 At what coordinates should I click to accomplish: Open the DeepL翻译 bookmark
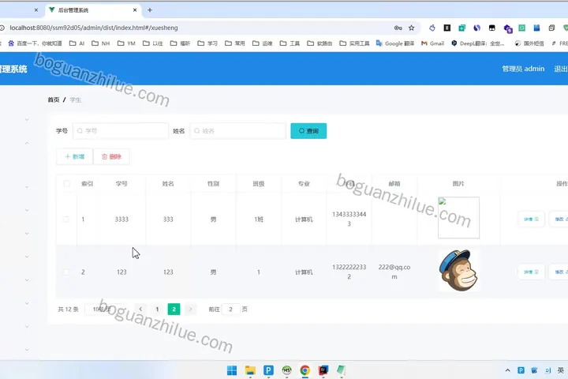[x=478, y=43]
